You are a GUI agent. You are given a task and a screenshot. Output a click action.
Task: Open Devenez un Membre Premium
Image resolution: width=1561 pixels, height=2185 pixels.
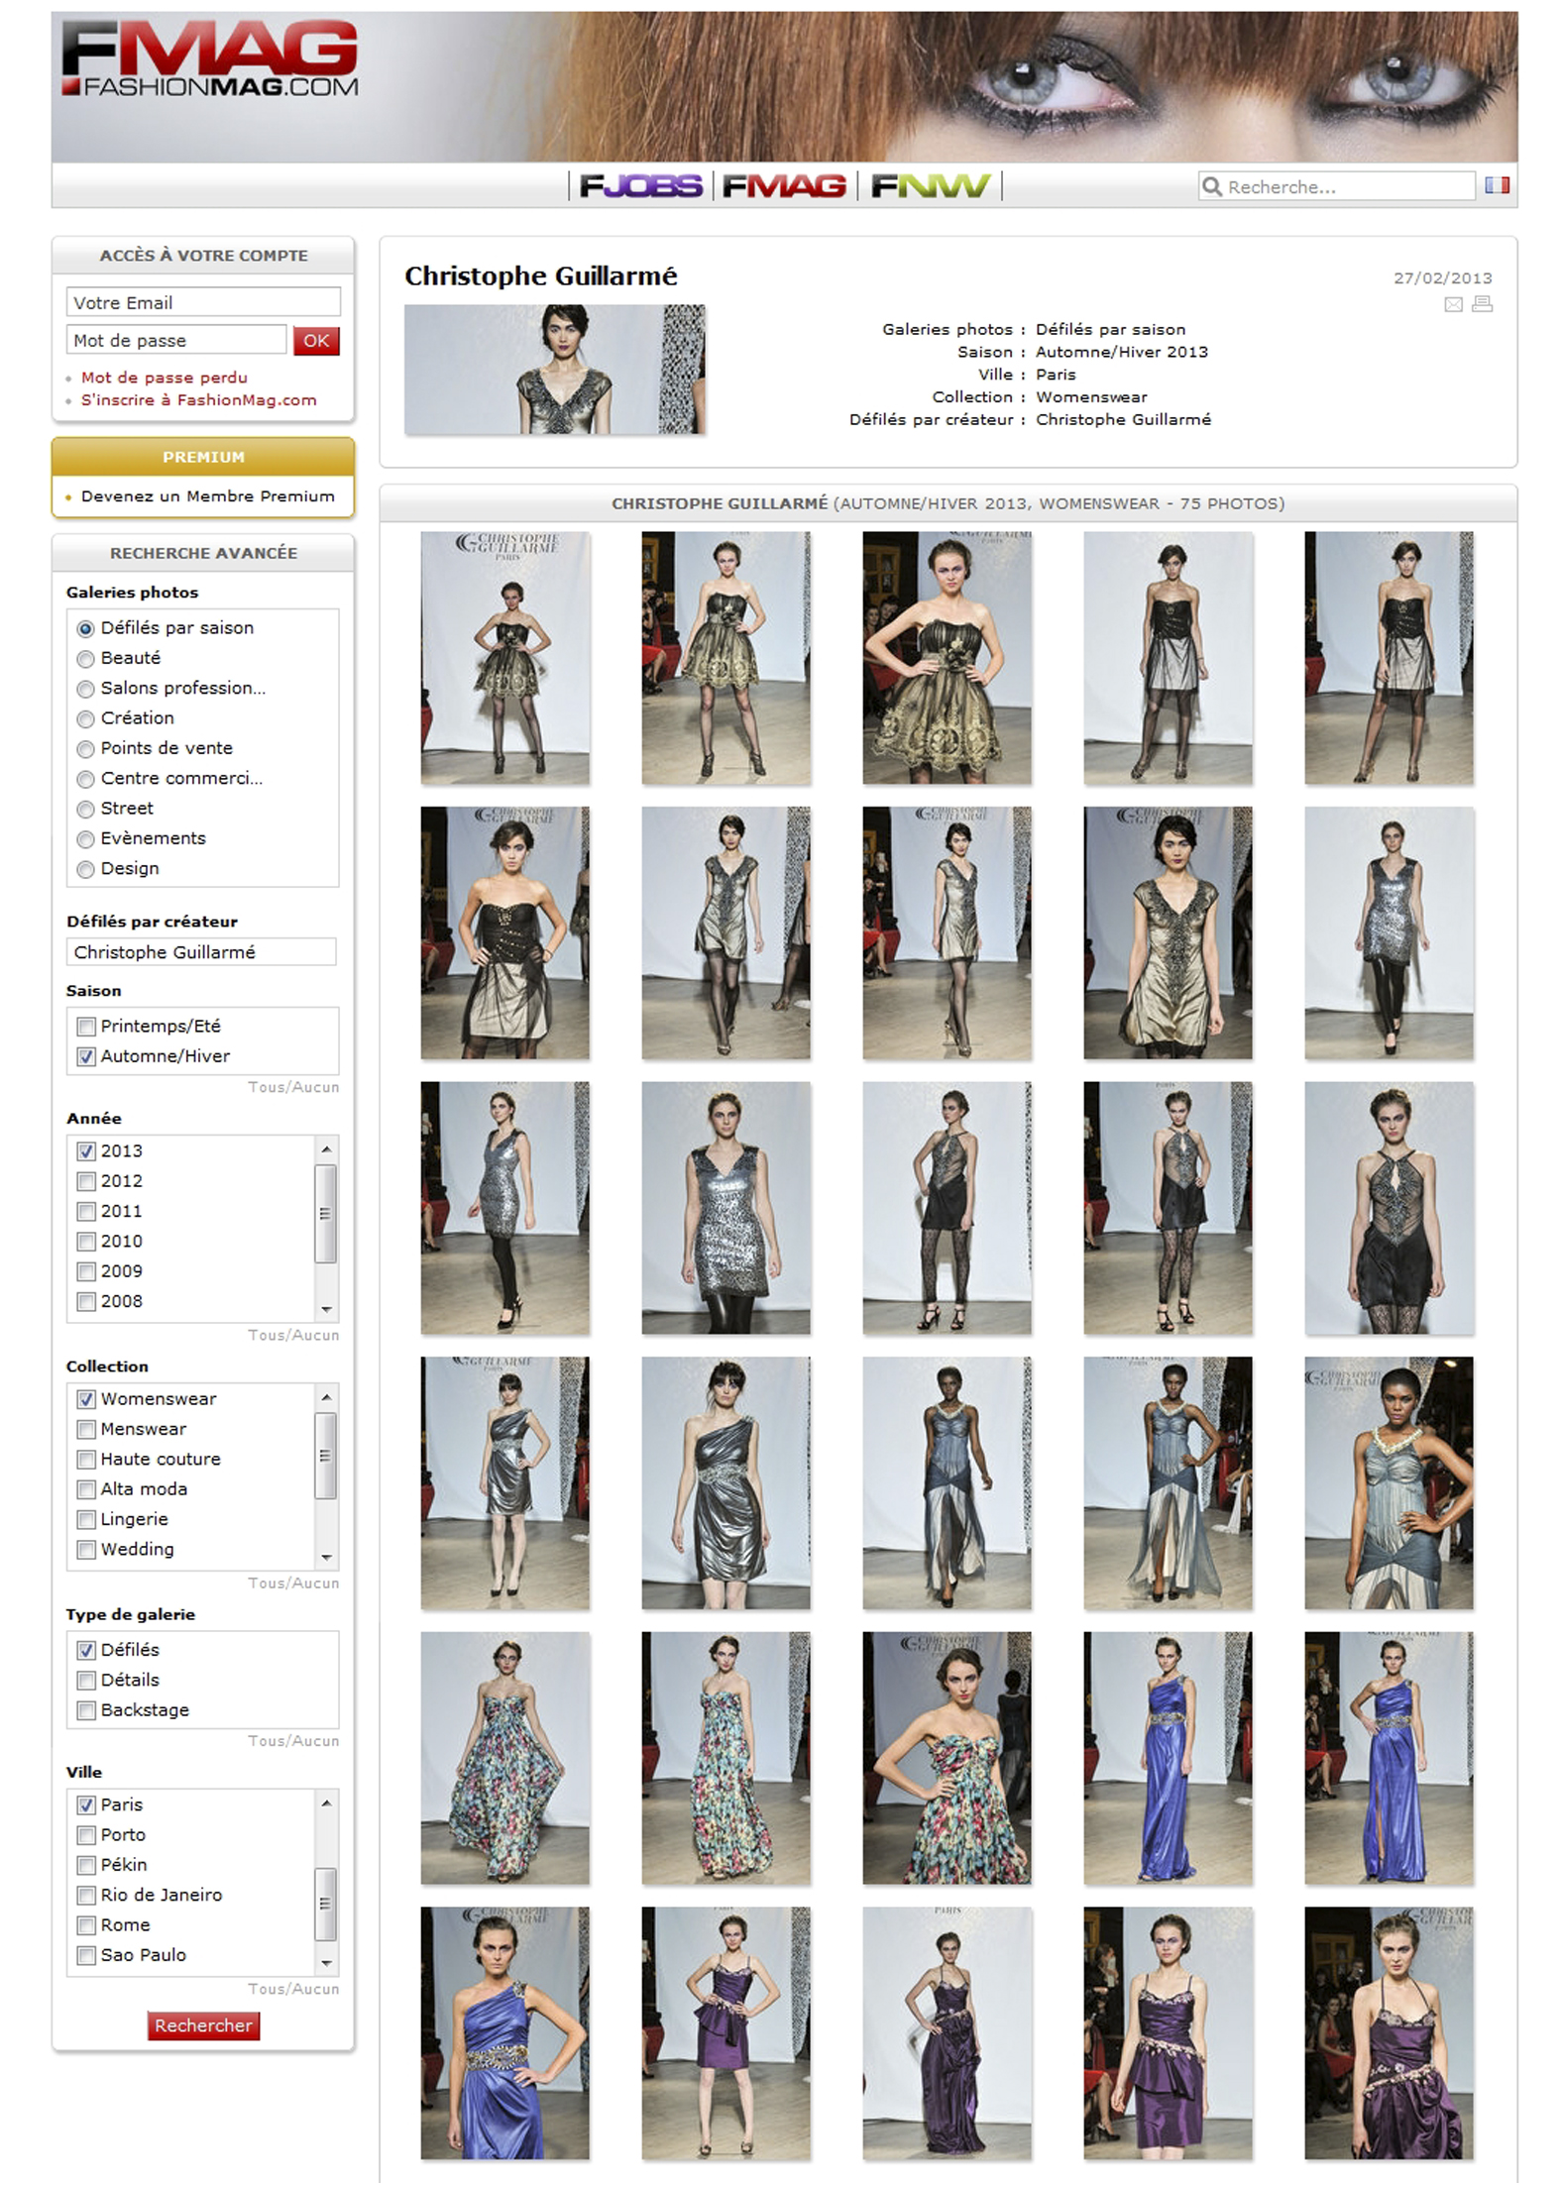(x=207, y=496)
